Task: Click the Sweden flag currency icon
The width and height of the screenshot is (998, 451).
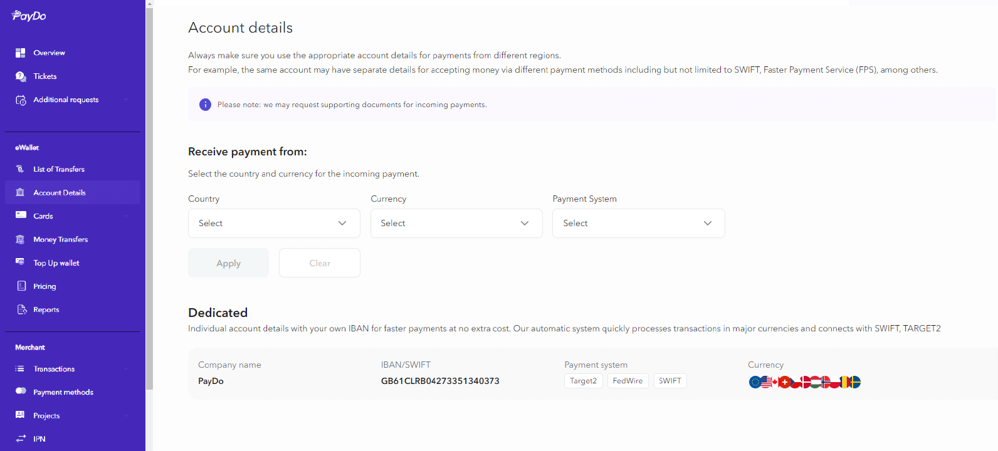Action: click(855, 382)
